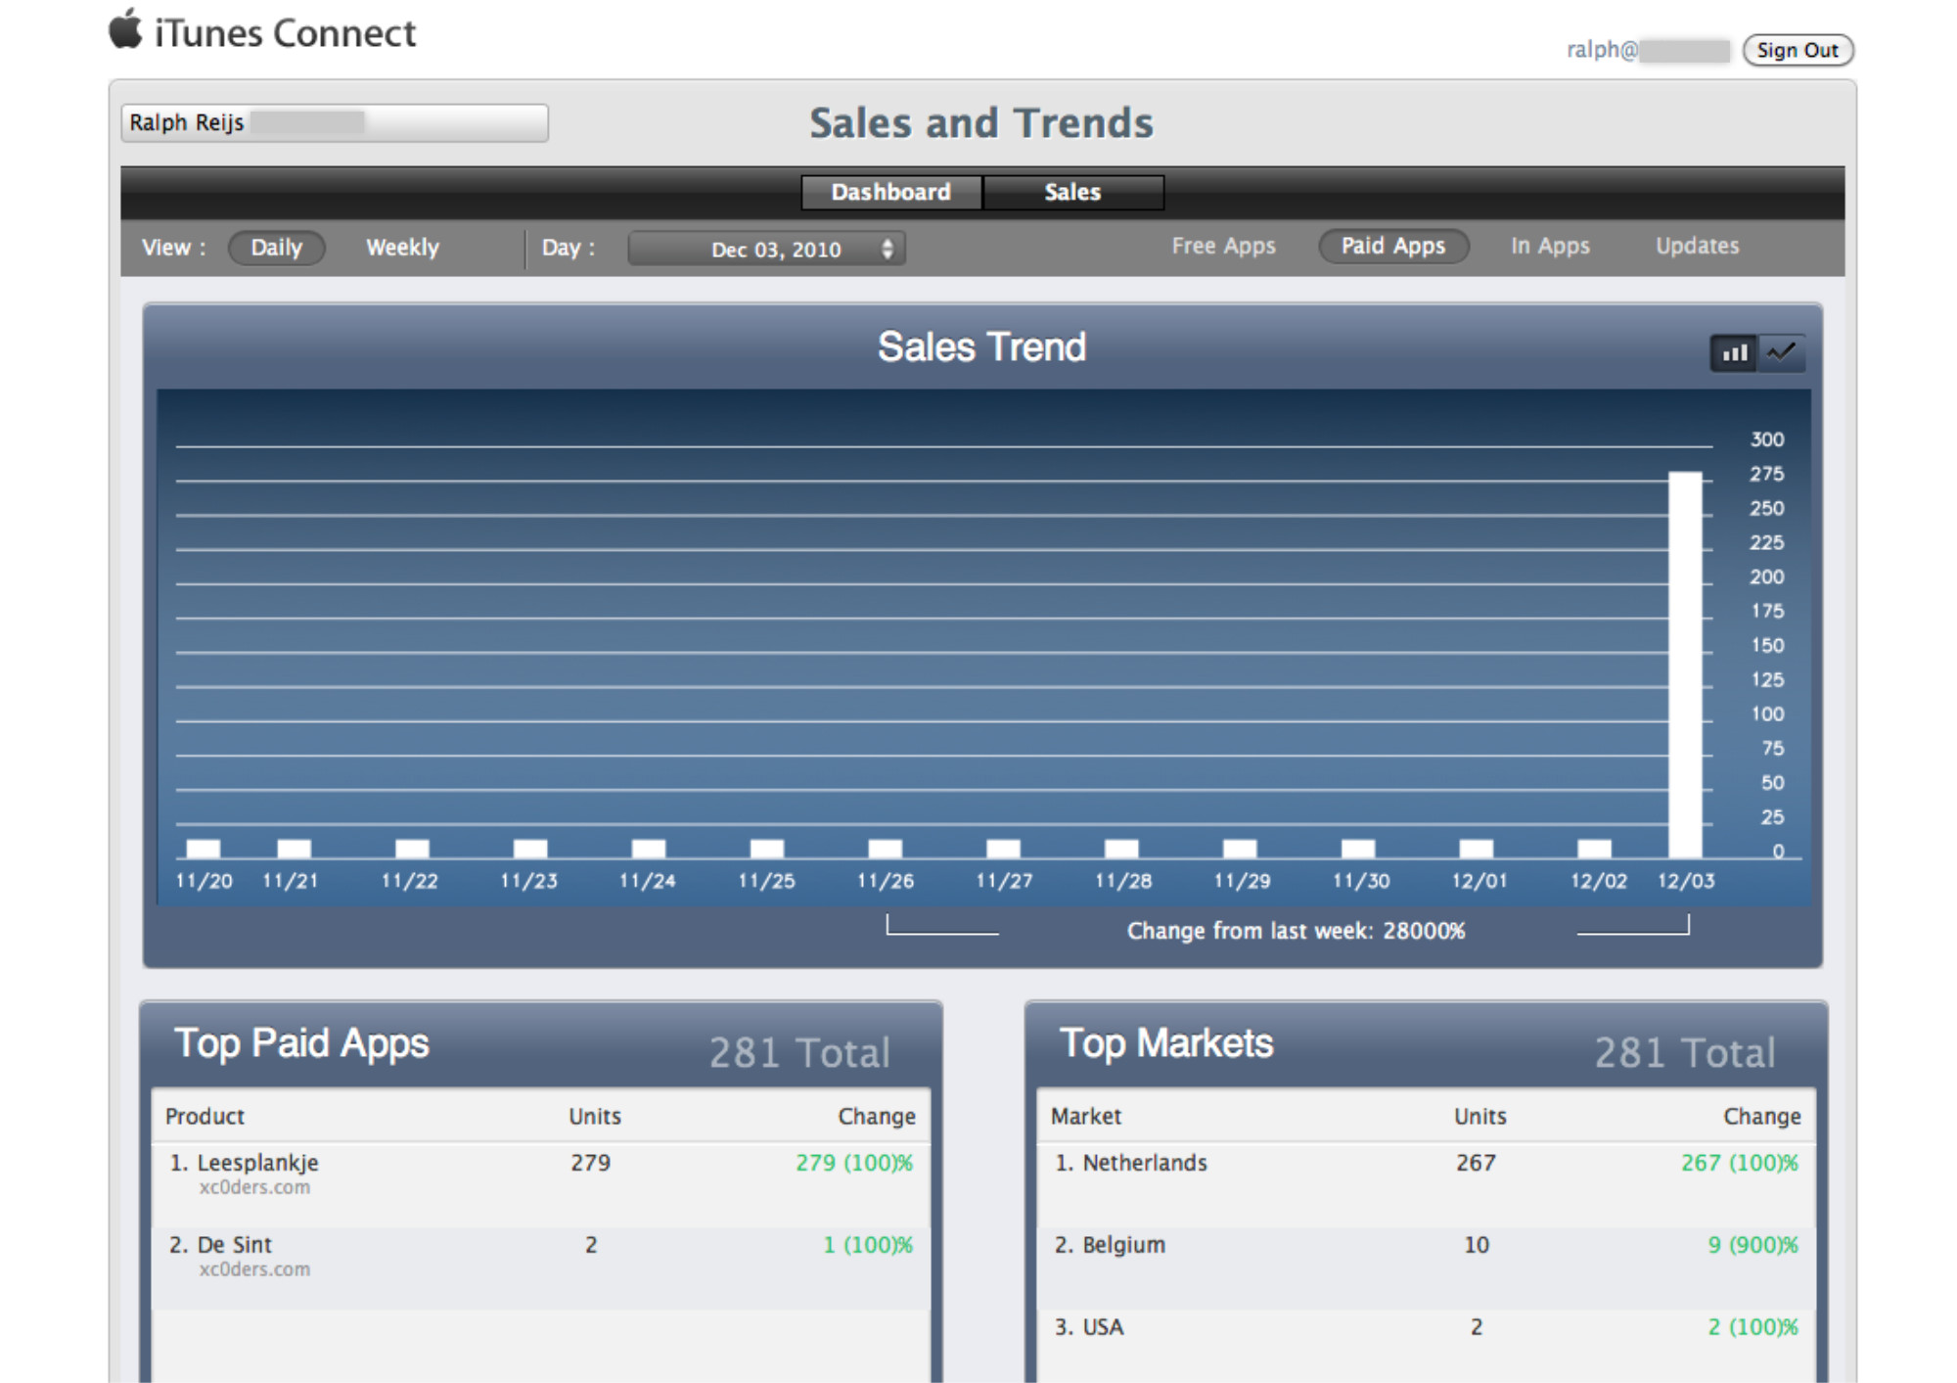The image size is (1957, 1383).
Task: Open the Ralph Reijs account selector
Action: coord(335,123)
